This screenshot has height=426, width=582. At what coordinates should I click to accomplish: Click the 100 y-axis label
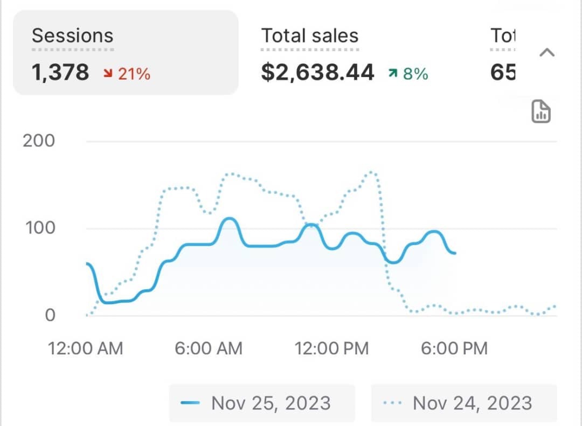pyautogui.click(x=40, y=228)
